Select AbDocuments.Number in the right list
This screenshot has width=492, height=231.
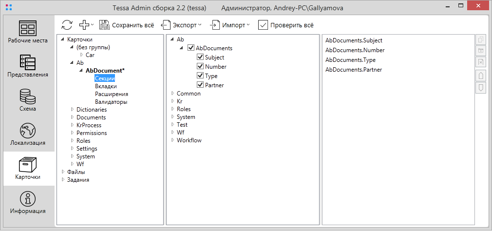[x=355, y=50]
